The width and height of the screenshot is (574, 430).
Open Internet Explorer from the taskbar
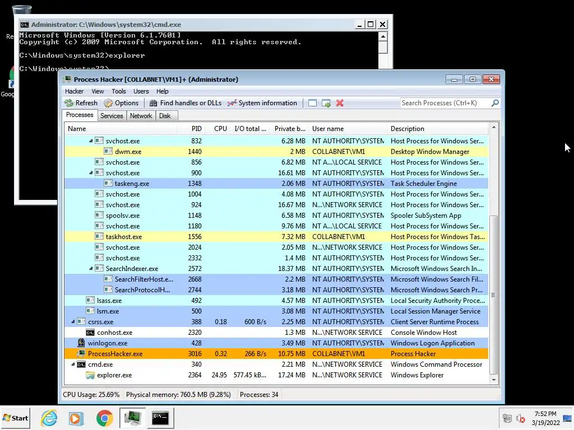pyautogui.click(x=49, y=418)
